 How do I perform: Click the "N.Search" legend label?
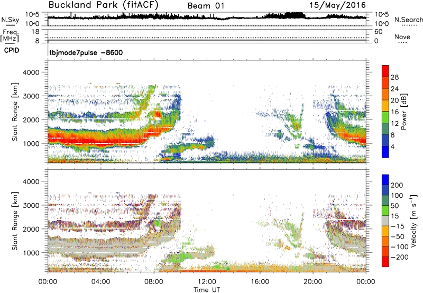coord(408,20)
